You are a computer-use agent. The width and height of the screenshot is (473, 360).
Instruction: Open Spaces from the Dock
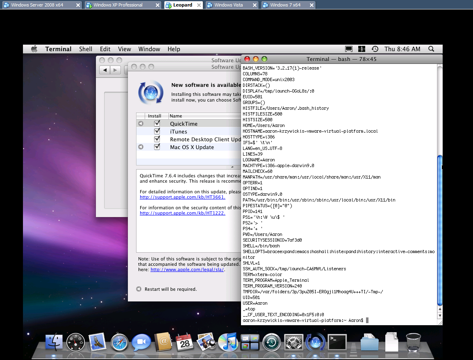(250, 342)
